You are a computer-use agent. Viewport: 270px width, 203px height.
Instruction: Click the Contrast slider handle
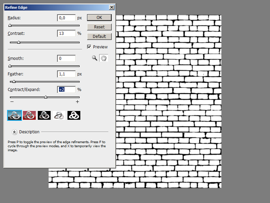[x=19, y=42]
